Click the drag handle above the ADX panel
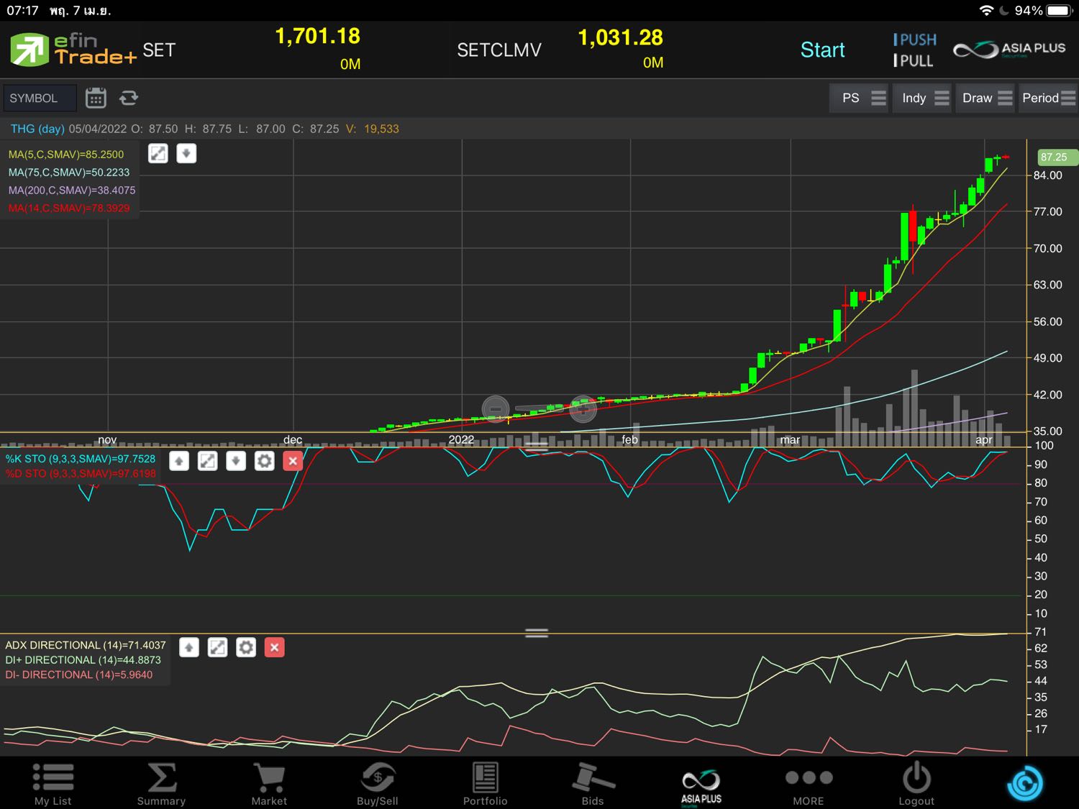 pyautogui.click(x=537, y=633)
